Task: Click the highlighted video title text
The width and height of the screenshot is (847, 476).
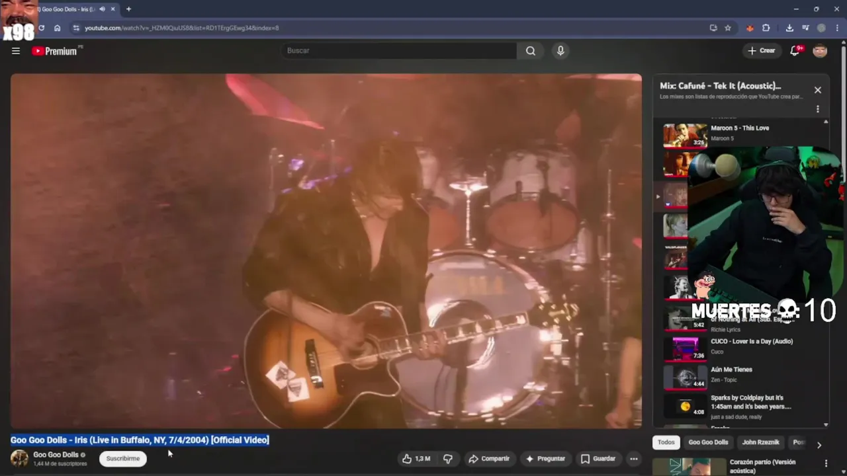Action: click(140, 440)
